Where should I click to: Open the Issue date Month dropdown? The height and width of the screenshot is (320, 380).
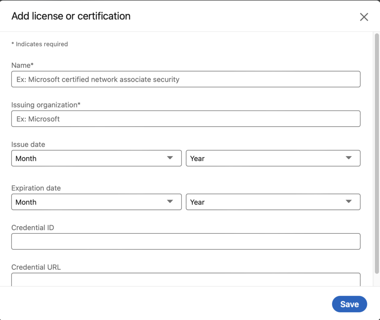tap(96, 158)
